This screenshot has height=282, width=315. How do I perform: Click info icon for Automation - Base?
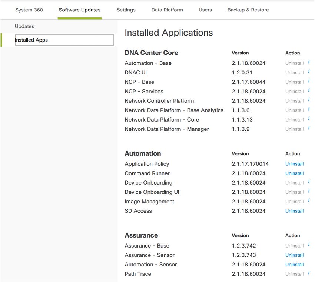click(x=309, y=62)
